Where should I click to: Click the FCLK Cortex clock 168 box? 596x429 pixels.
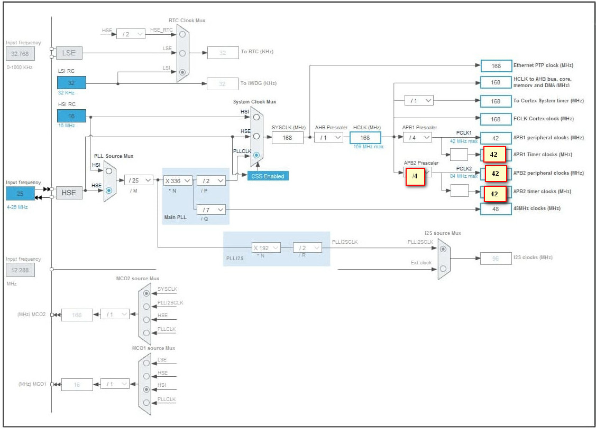click(496, 119)
